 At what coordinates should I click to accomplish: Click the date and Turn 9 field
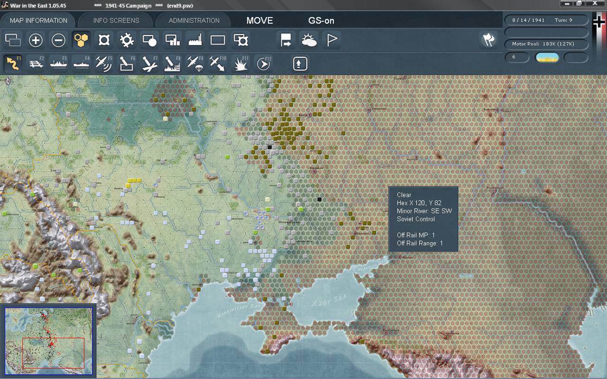tap(546, 20)
